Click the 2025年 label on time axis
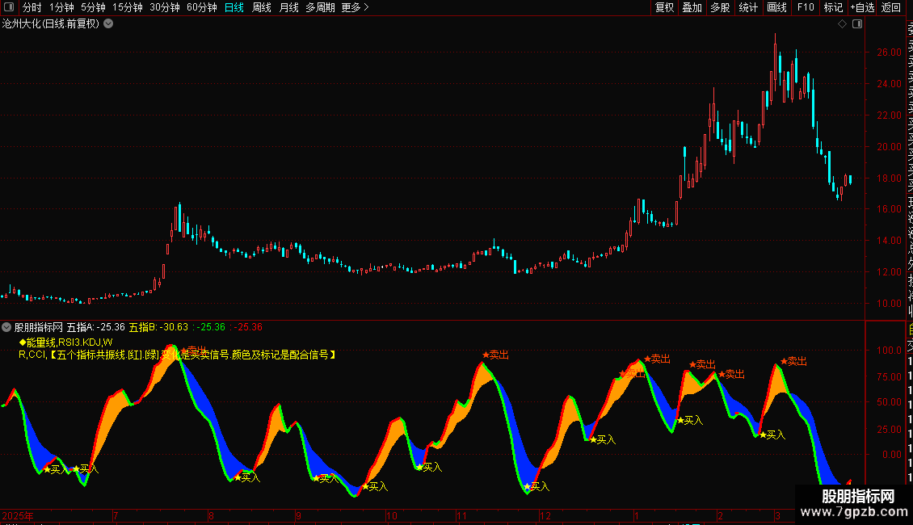913x525 pixels. [x=18, y=515]
